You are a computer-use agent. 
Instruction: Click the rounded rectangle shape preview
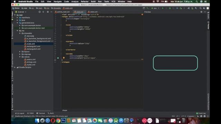pyautogui.click(x=175, y=63)
